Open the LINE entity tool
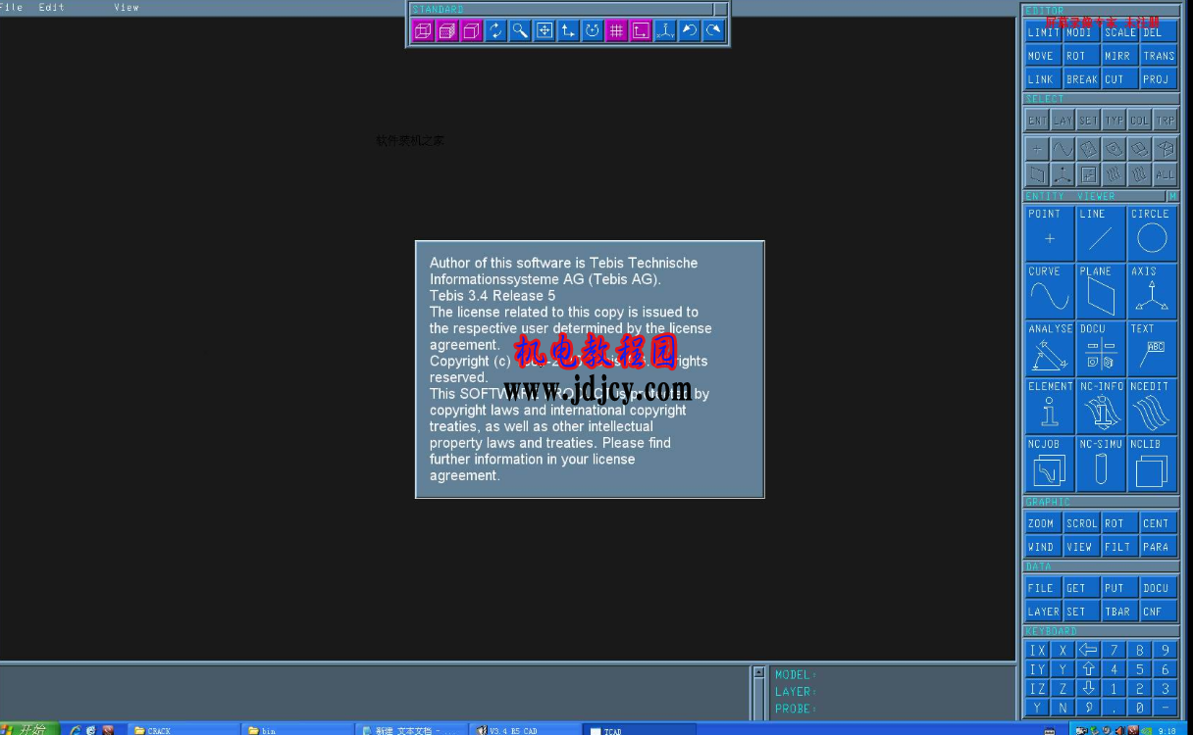Image resolution: width=1193 pixels, height=735 pixels. 1101,233
